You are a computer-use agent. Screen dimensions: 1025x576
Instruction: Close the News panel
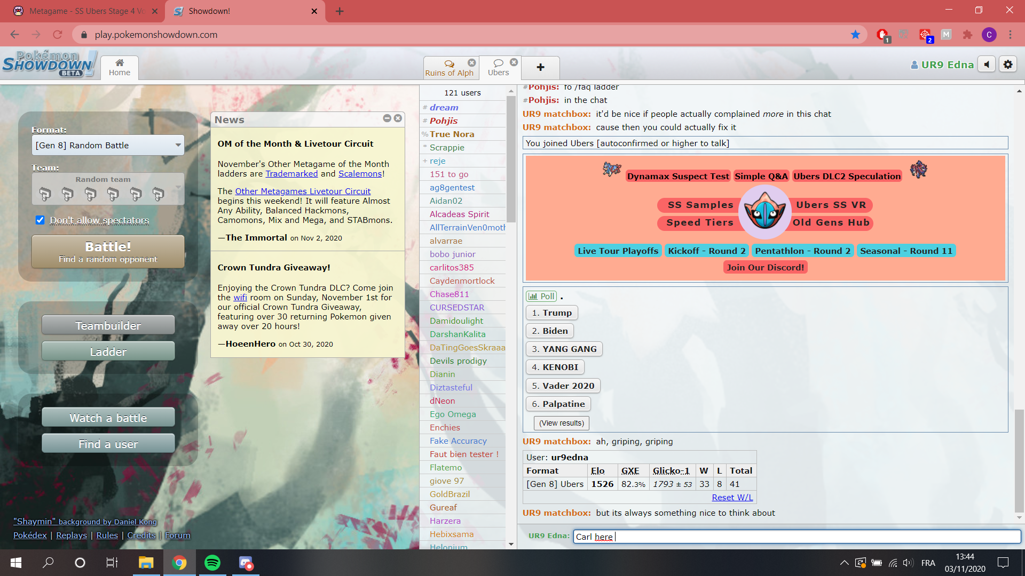(x=398, y=118)
